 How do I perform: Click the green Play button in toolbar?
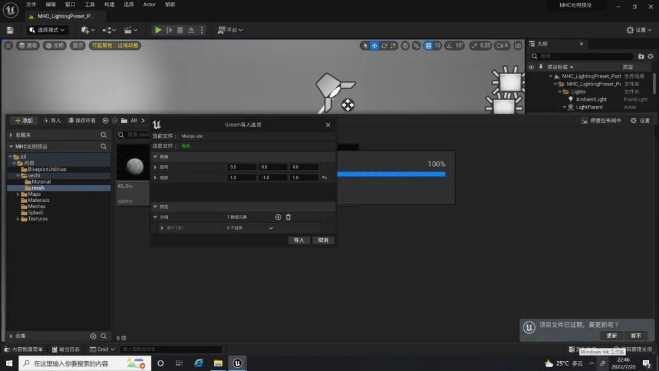point(158,30)
